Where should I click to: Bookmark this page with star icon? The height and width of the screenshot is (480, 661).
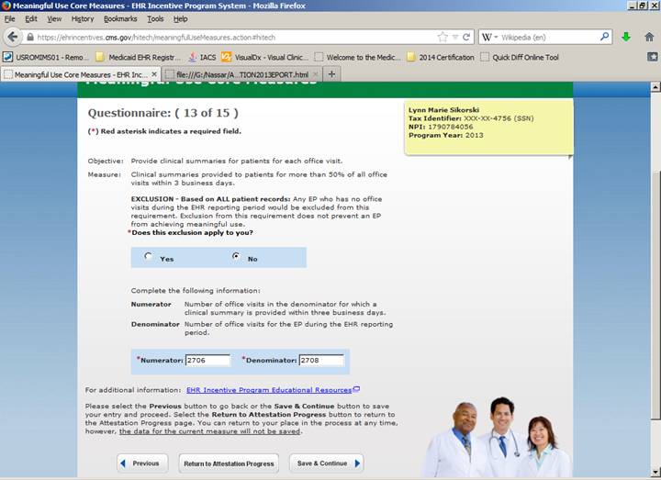(443, 37)
